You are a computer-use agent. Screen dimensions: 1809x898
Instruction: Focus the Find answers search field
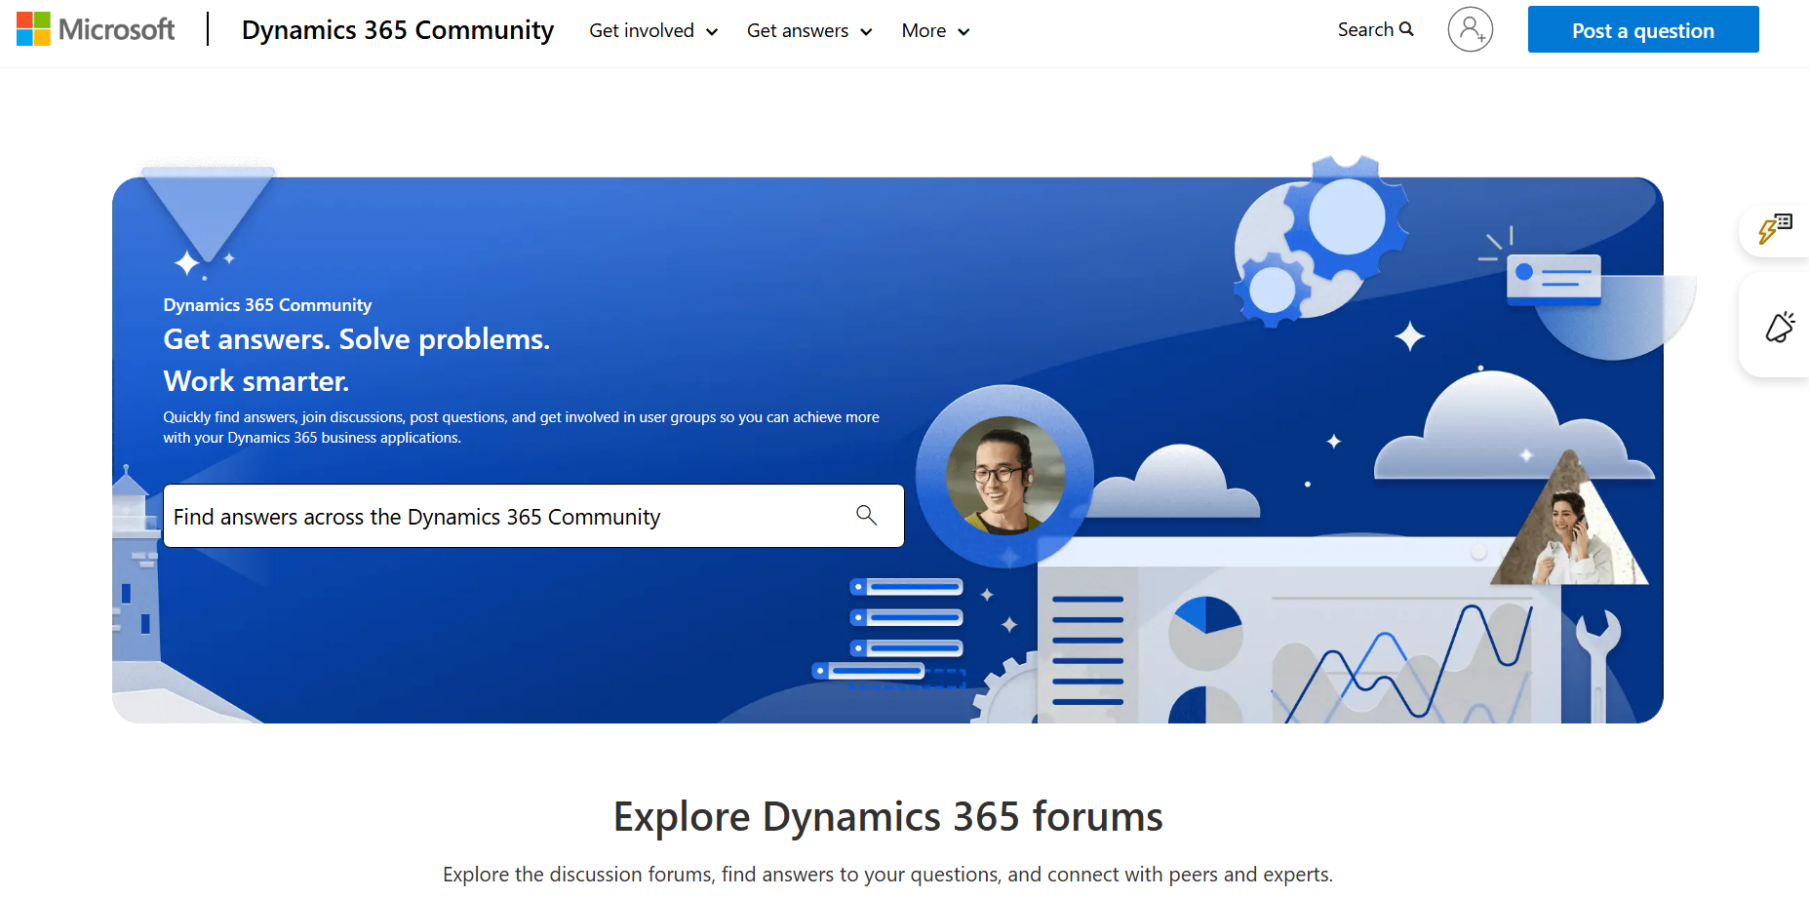coord(533,516)
